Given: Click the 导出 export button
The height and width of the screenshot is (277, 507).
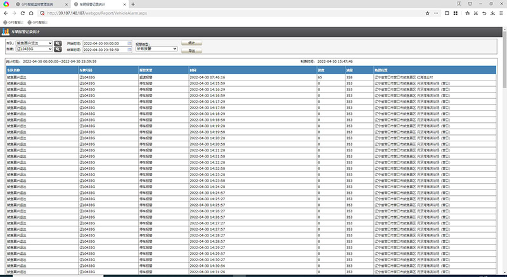Looking at the screenshot, I should tap(191, 50).
